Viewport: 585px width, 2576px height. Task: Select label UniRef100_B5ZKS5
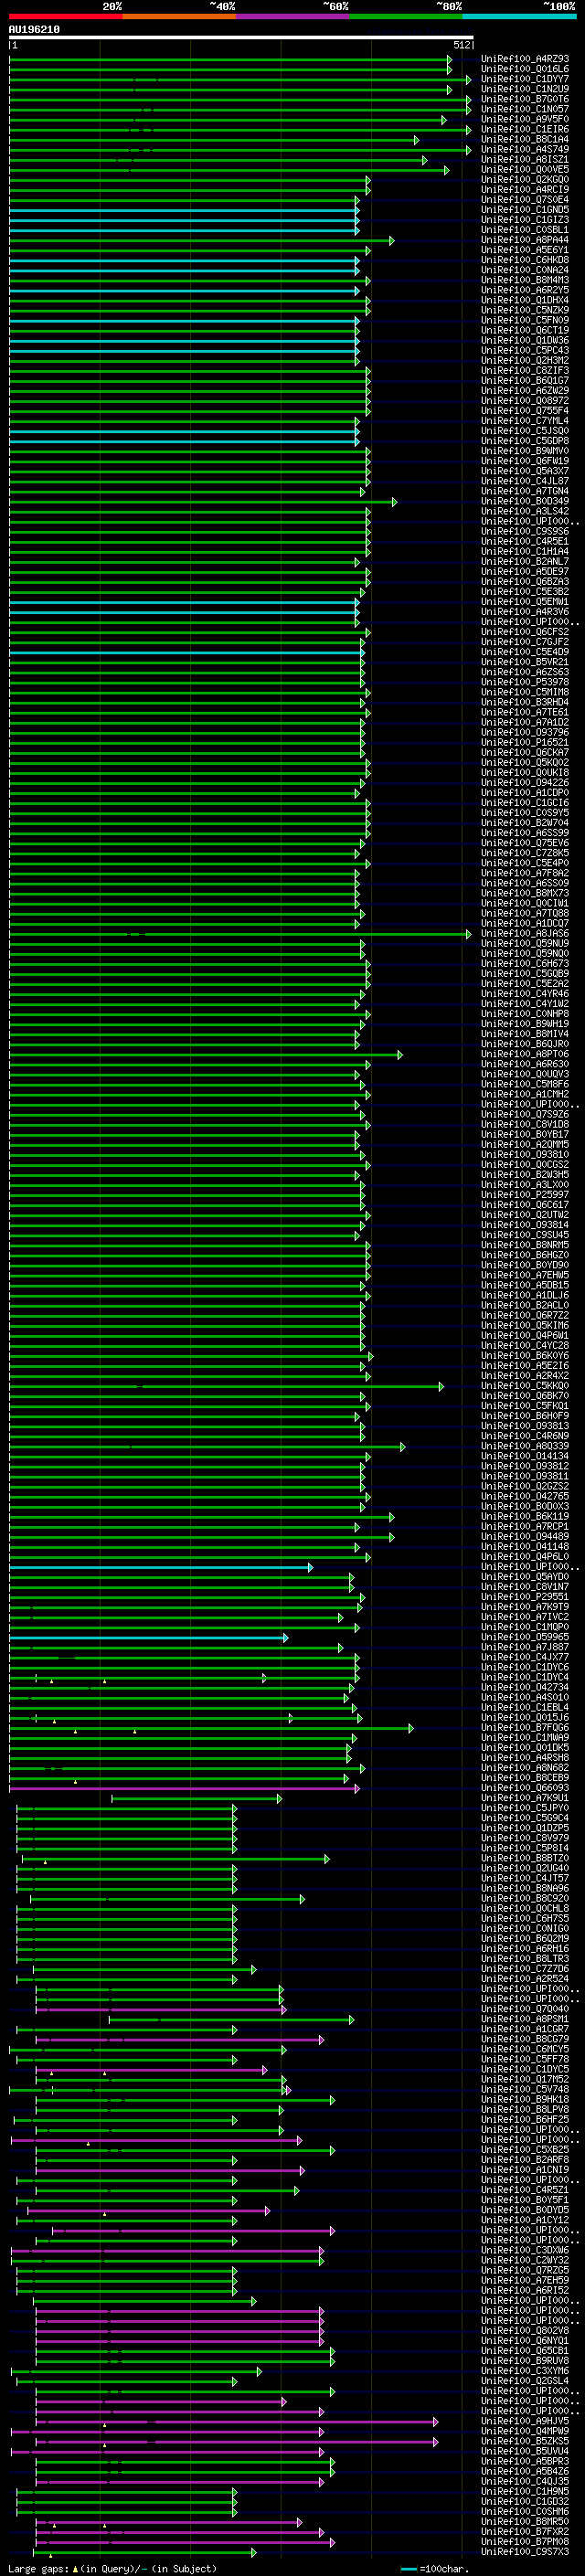coord(525,2442)
